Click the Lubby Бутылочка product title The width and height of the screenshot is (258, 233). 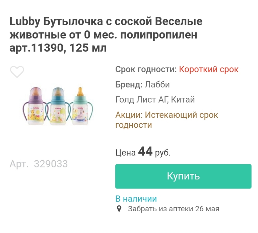(106, 22)
